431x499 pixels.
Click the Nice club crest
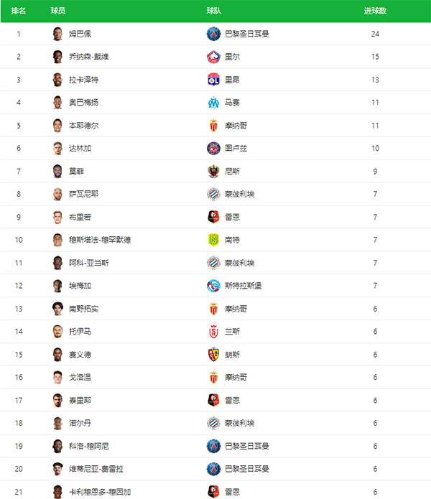tap(213, 171)
